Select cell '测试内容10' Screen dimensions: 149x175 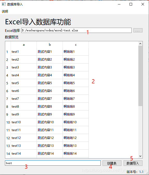50,122
